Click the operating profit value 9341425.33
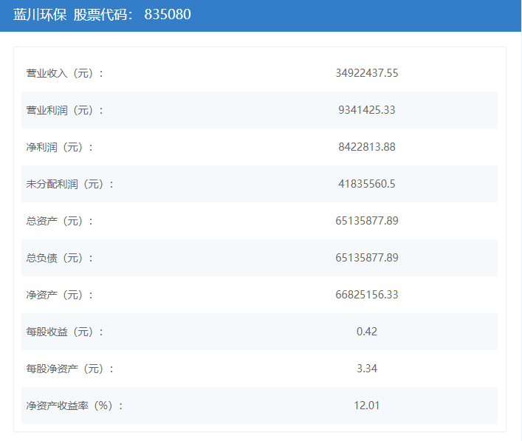The height and width of the screenshot is (441, 522). tap(366, 110)
